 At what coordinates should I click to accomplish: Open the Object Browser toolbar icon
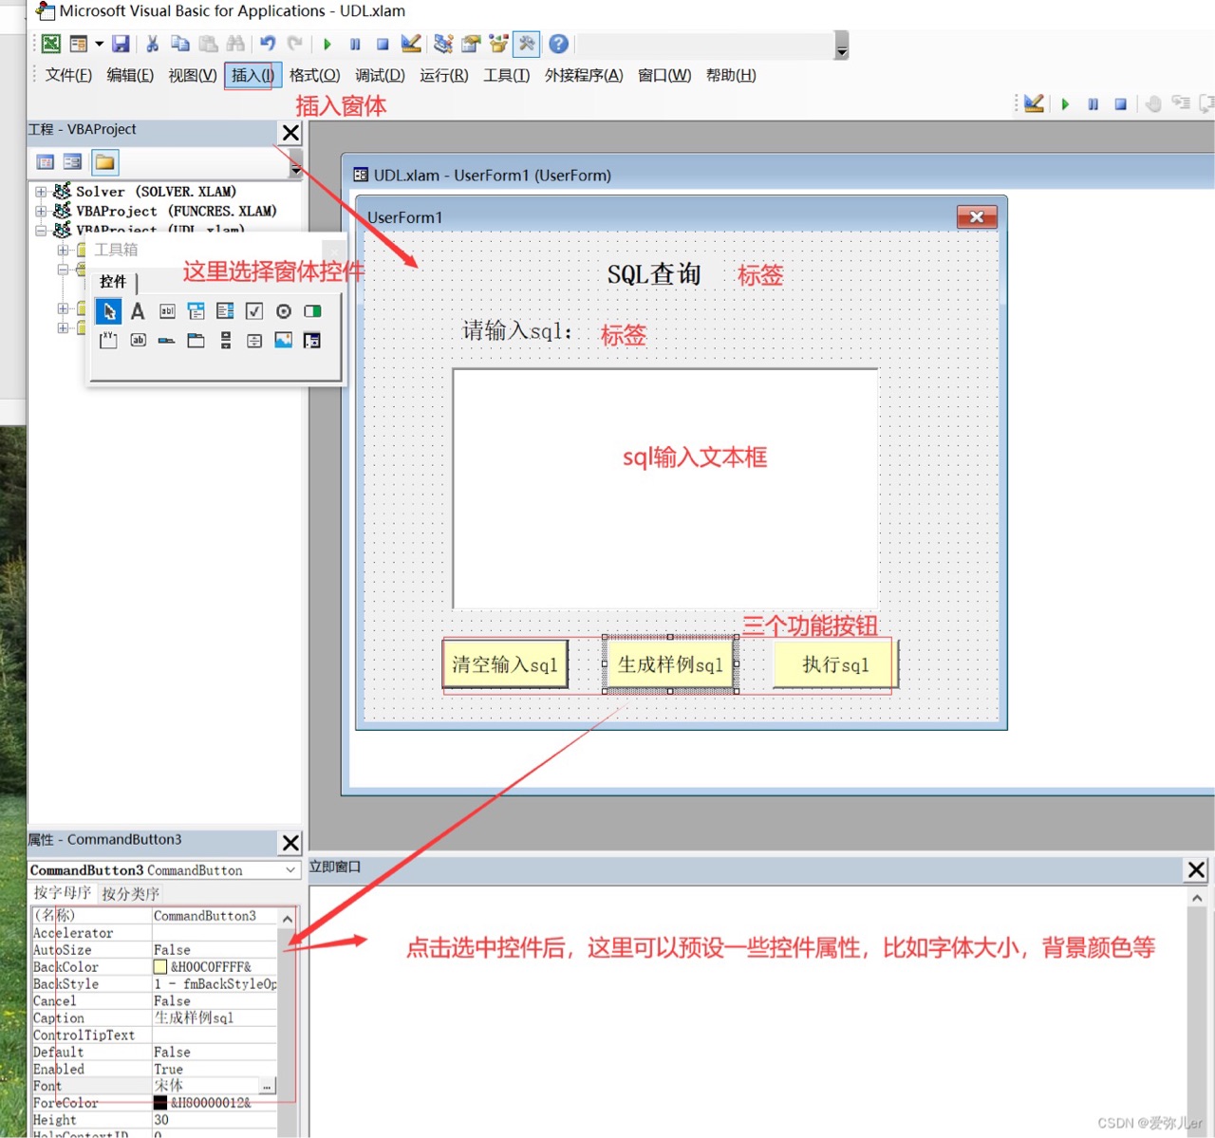click(x=498, y=44)
